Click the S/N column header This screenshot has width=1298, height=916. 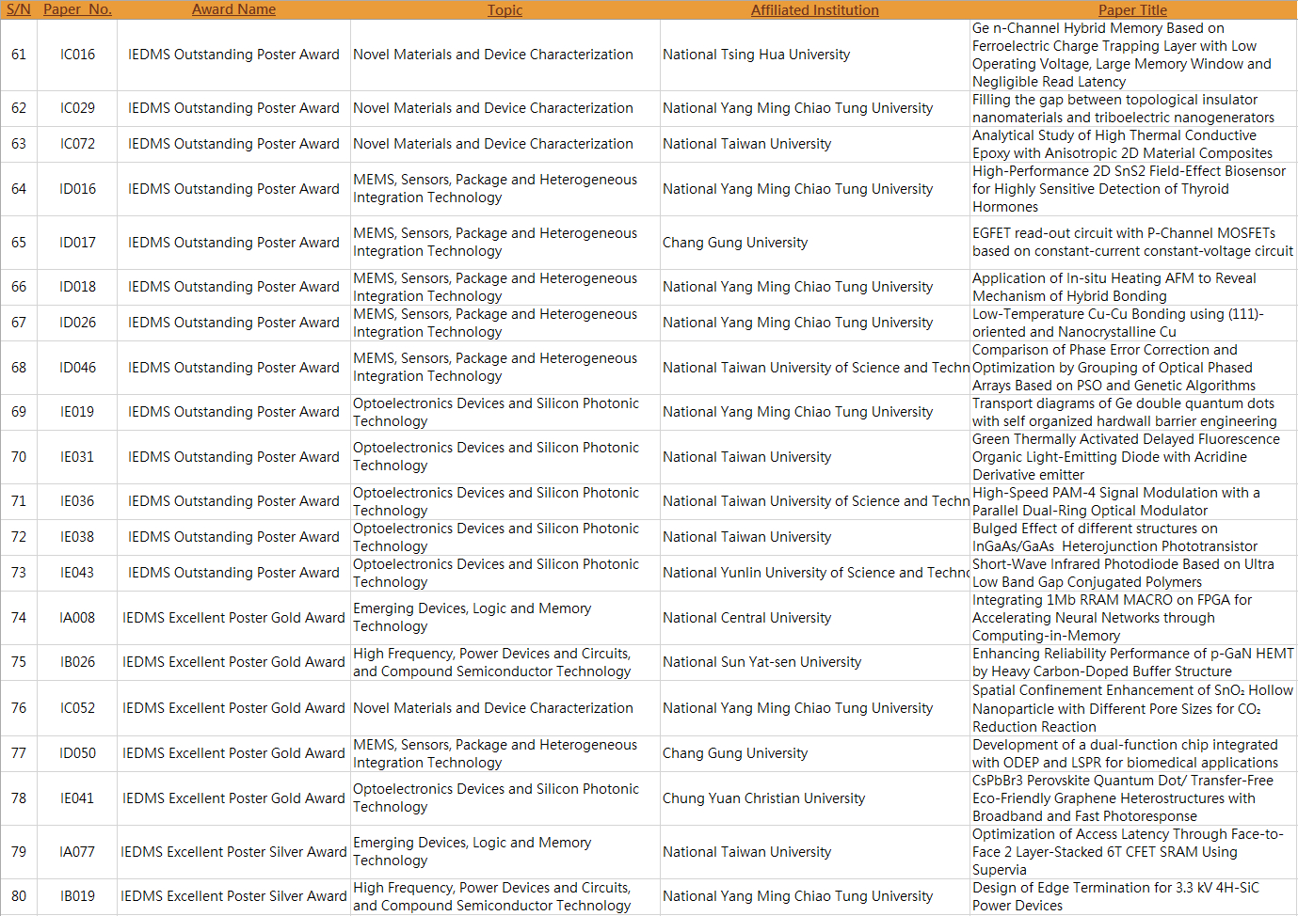(19, 9)
